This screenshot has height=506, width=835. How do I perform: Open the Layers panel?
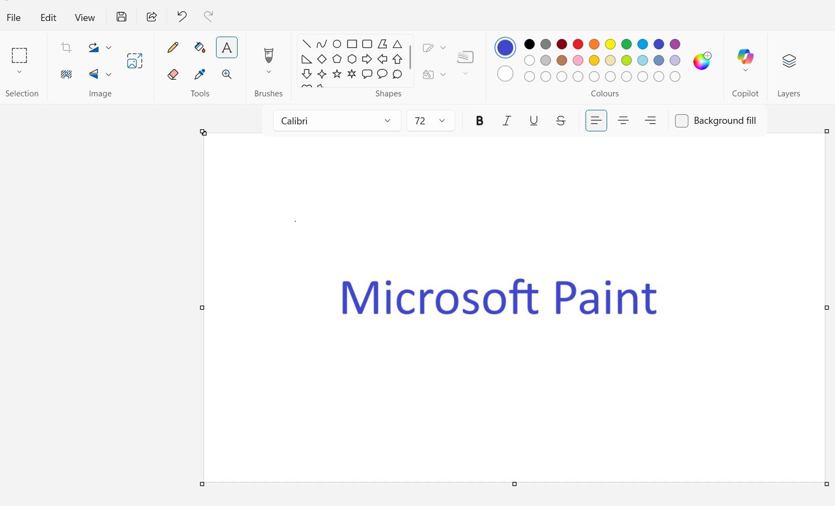click(x=789, y=61)
